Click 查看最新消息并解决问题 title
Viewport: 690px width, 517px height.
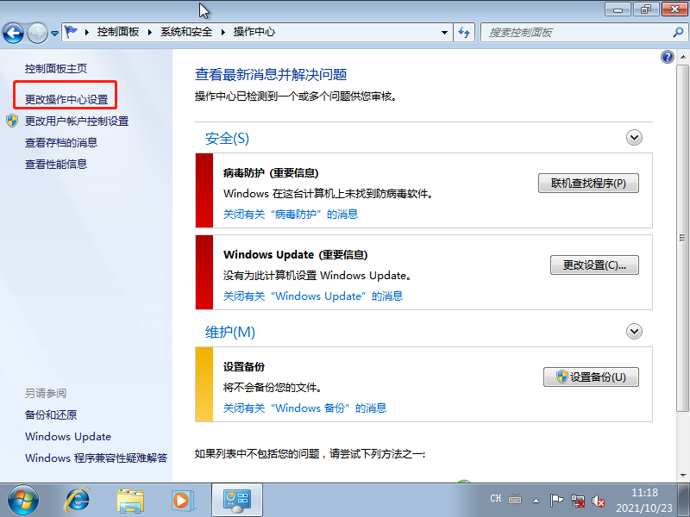[x=271, y=75]
